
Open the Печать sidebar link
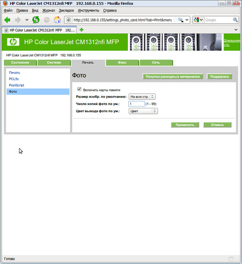pyautogui.click(x=14, y=73)
